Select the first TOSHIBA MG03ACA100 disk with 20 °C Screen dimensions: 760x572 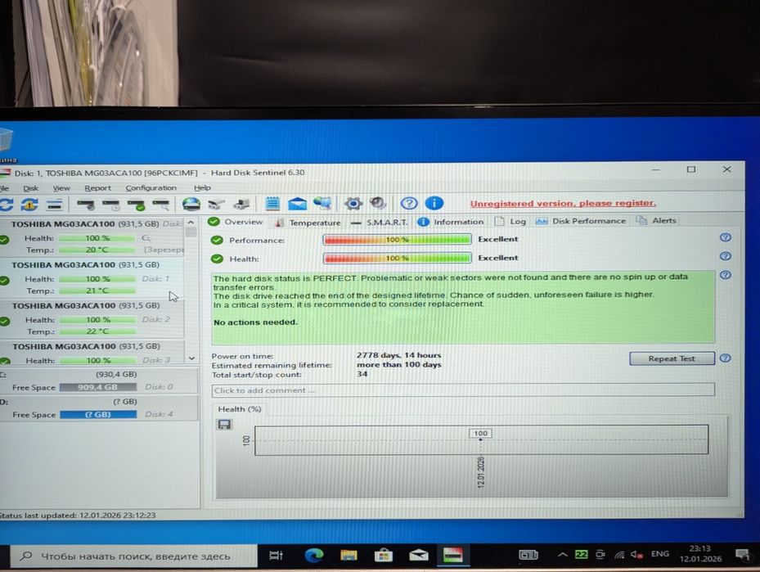click(92, 237)
